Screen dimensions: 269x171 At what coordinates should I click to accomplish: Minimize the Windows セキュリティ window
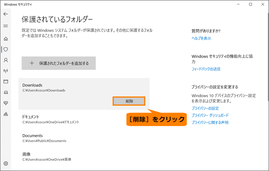click(238, 4)
